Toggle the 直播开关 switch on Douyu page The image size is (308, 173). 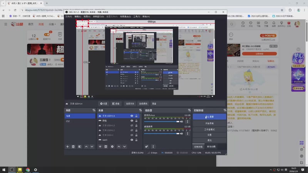tap(47, 35)
